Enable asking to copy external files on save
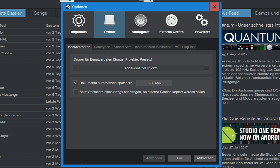Image resolution: width=280 pixels, height=168 pixels. click(x=76, y=92)
